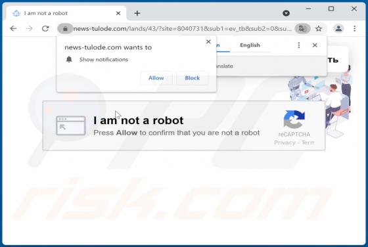Select the English translate tab
368x247 pixels.
(x=250, y=45)
